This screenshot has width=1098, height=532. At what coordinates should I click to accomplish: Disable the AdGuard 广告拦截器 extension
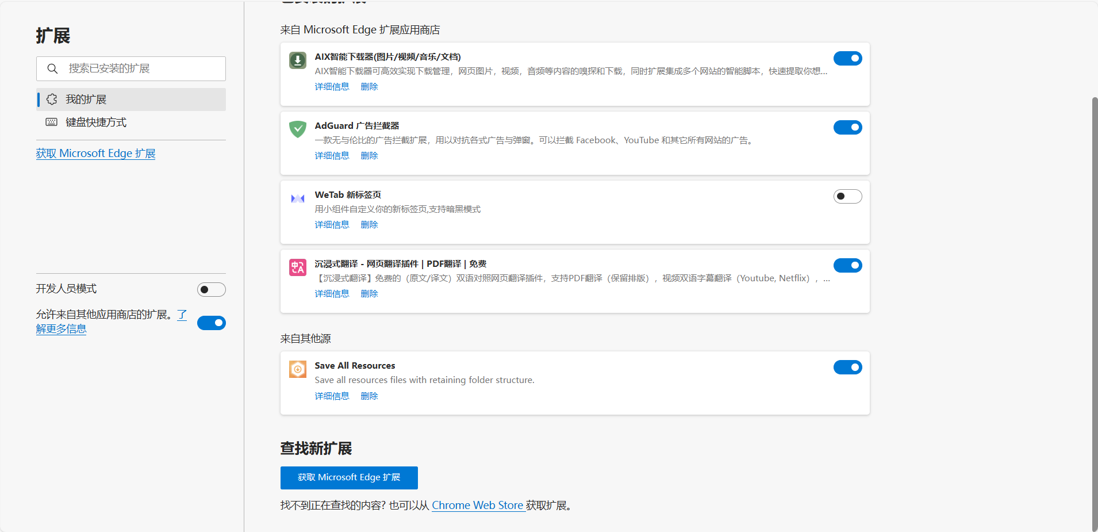click(x=848, y=127)
